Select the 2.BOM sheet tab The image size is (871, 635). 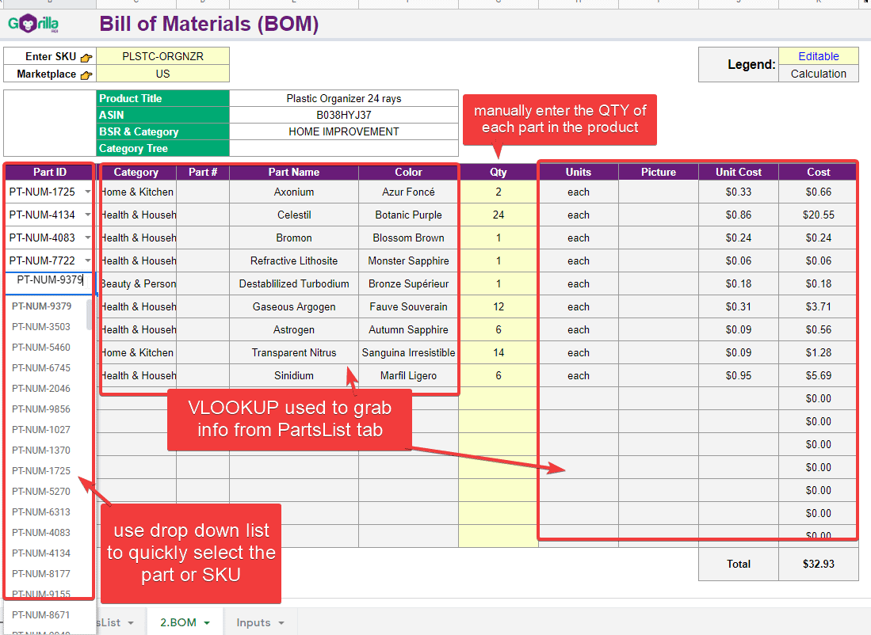coord(178,623)
